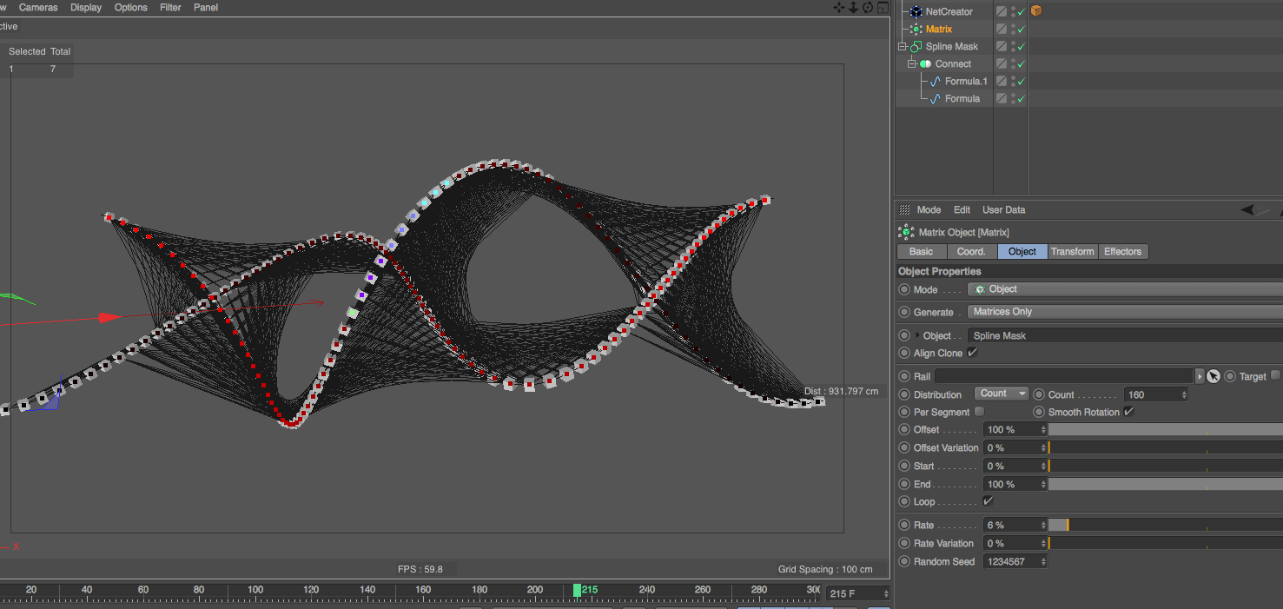This screenshot has height=609, width=1283.
Task: Enable the Per Segment checkbox
Action: tap(980, 412)
